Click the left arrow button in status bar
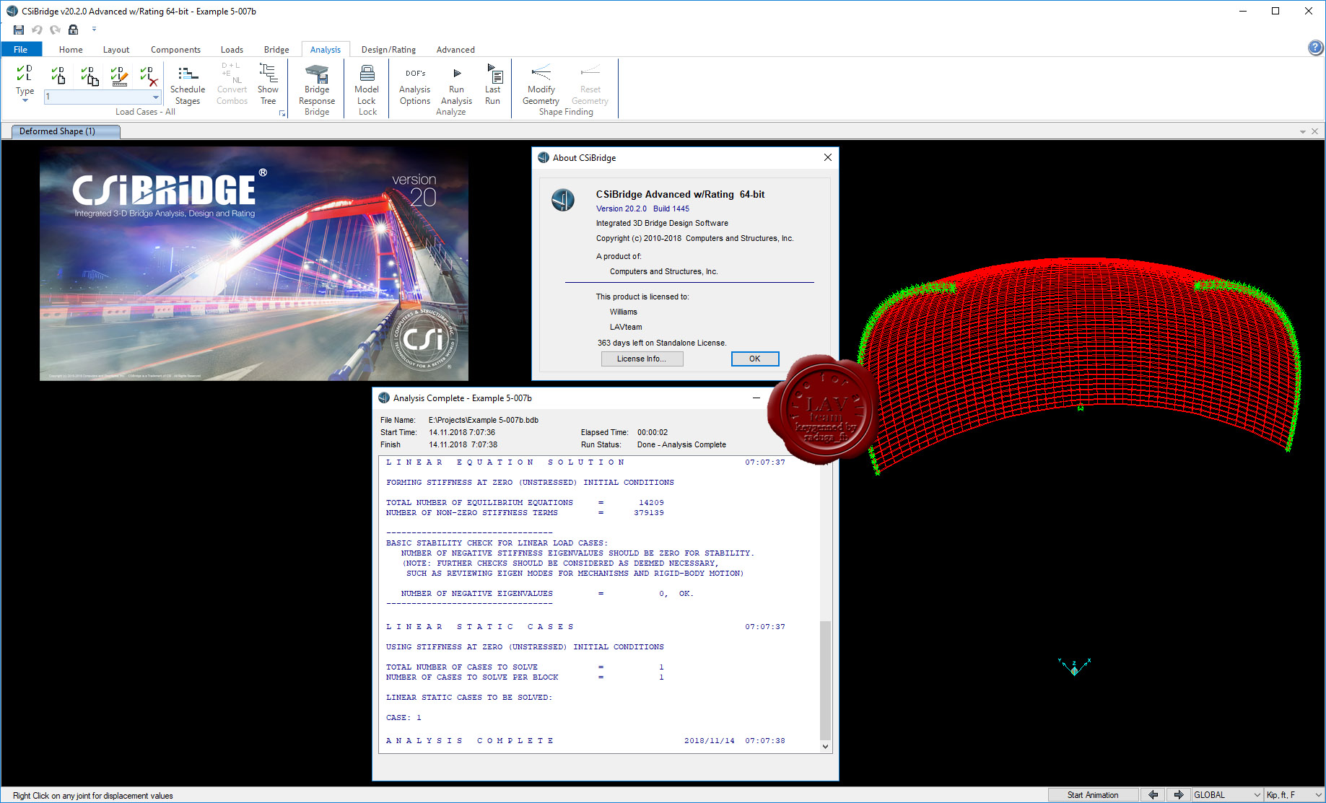This screenshot has height=803, width=1326. (x=1153, y=795)
